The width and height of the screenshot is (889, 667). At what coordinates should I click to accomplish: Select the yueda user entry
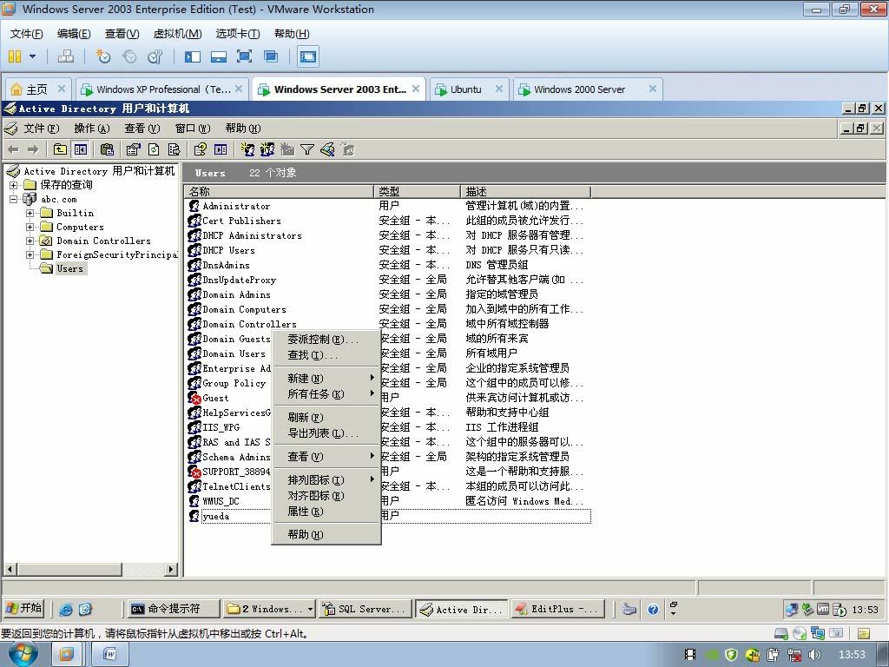coord(215,516)
